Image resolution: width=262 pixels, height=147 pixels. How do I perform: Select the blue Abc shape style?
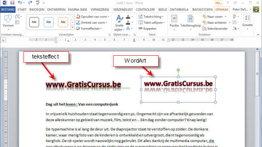pyautogui.click(x=48, y=22)
